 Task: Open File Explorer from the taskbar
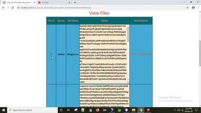(x=133, y=110)
